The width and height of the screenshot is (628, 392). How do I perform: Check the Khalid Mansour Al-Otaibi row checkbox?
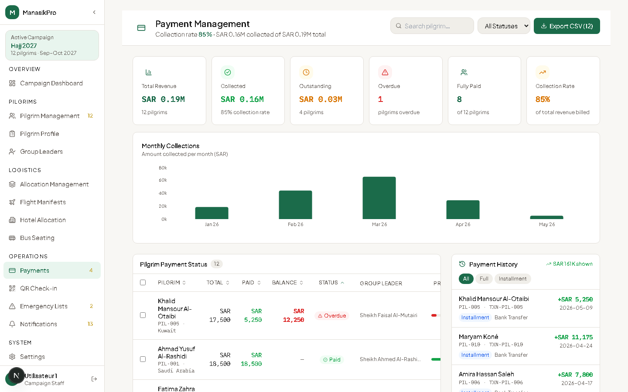(x=143, y=315)
